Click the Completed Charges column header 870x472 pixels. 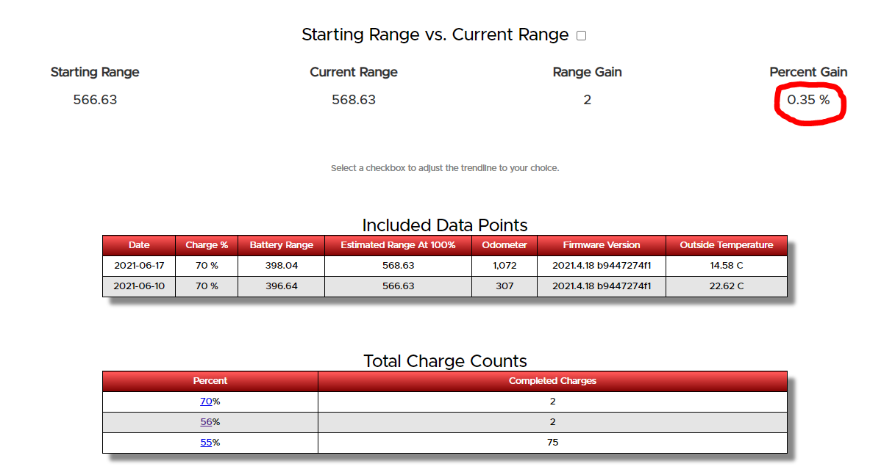point(552,381)
